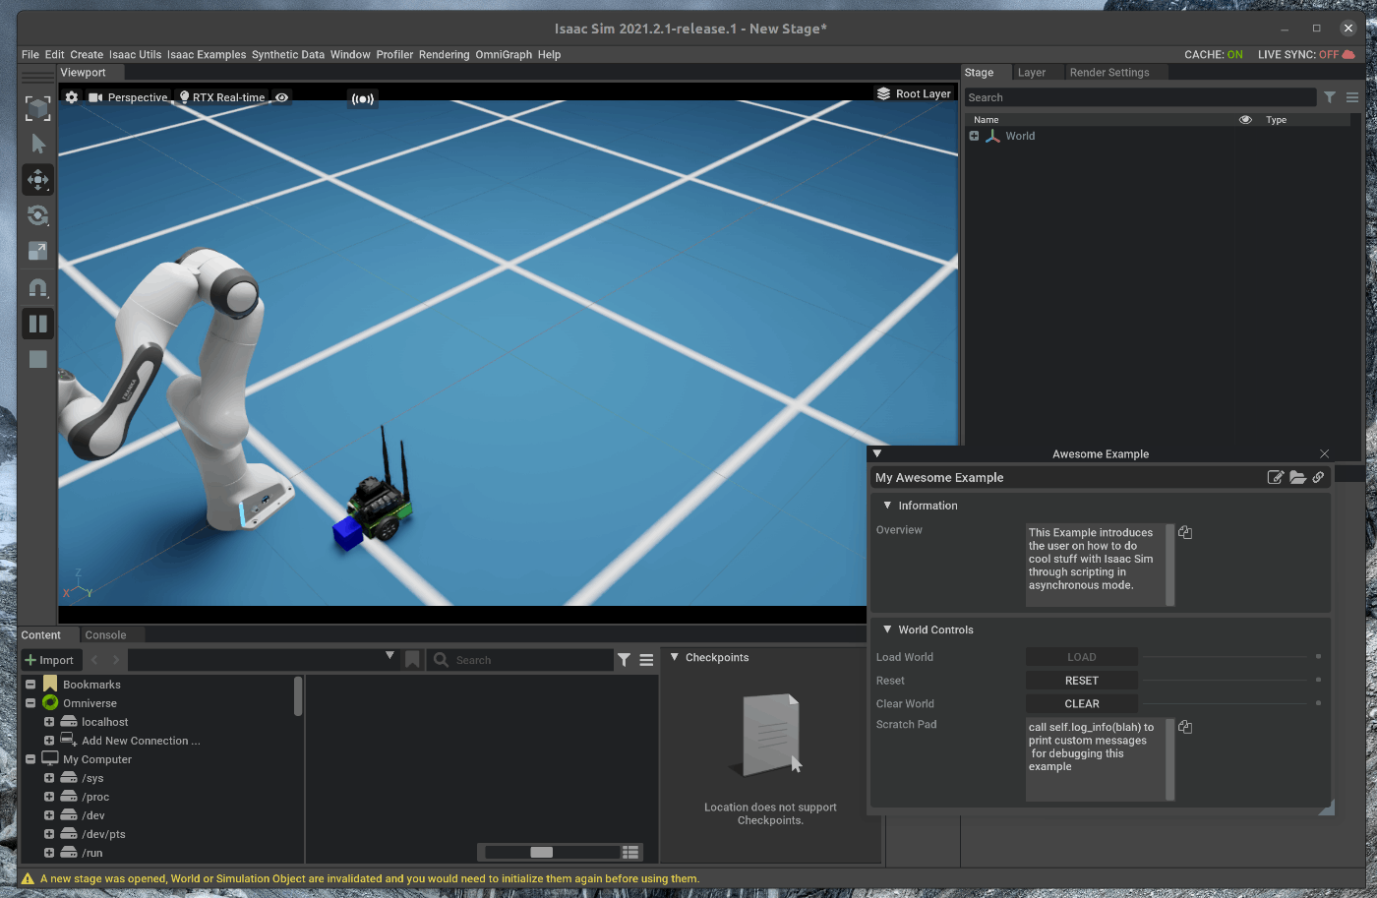Expand the /proc folder
1377x898 pixels.
(x=49, y=797)
